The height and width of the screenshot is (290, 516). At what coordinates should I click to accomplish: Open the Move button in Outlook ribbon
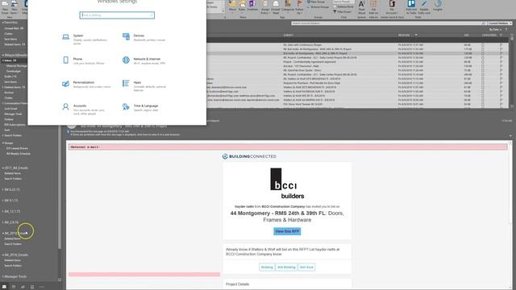[x=233, y=6]
